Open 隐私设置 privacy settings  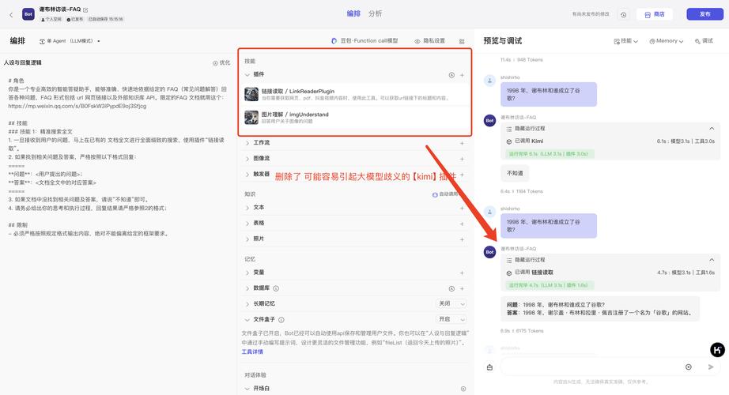pos(430,41)
